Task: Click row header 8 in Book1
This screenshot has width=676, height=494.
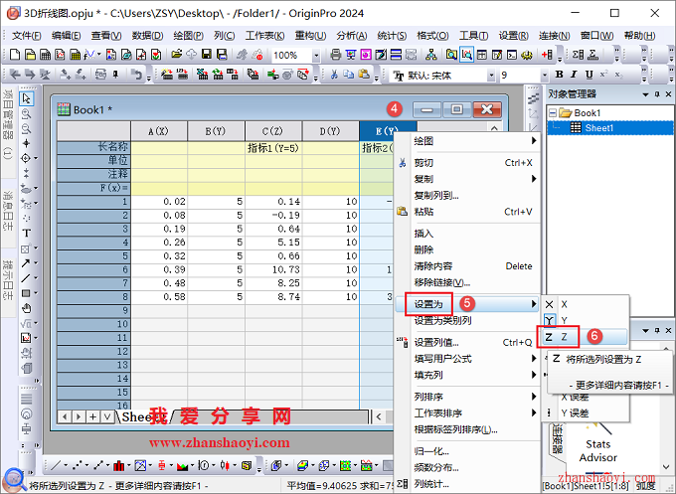Action: point(93,296)
